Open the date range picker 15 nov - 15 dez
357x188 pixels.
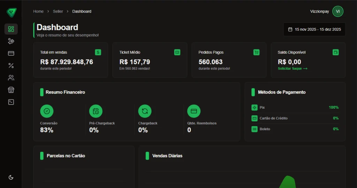[314, 29]
